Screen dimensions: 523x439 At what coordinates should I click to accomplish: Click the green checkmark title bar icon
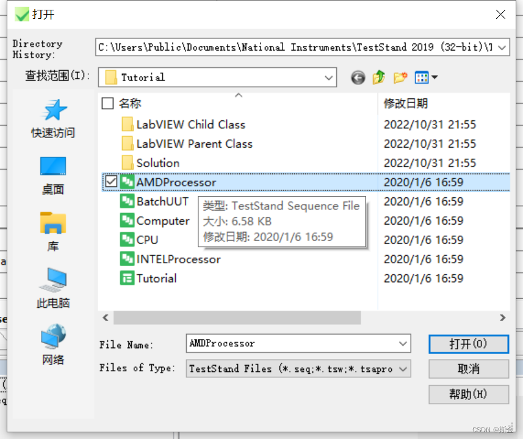click(22, 14)
